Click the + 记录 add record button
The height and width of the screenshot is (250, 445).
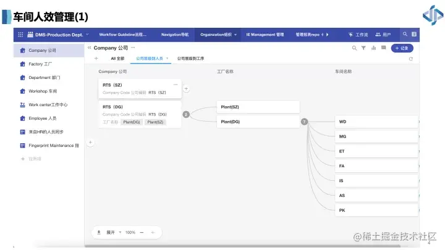402,48
